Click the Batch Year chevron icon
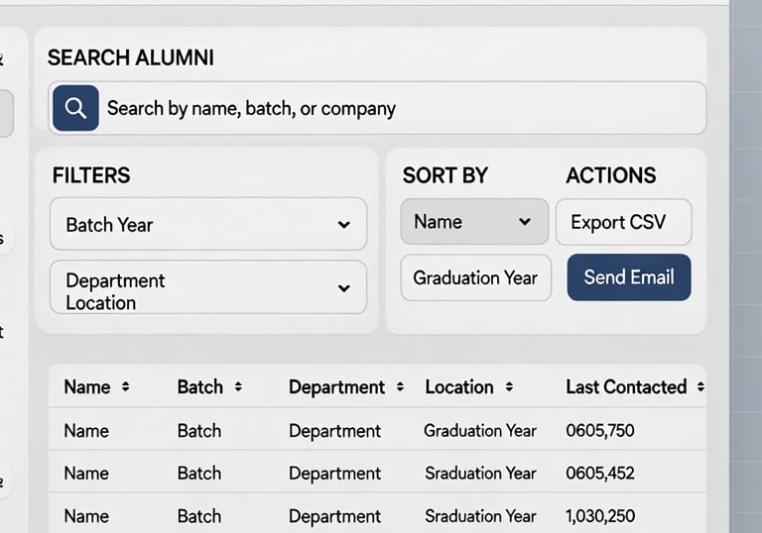Viewport: 762px width, 533px height. click(343, 225)
